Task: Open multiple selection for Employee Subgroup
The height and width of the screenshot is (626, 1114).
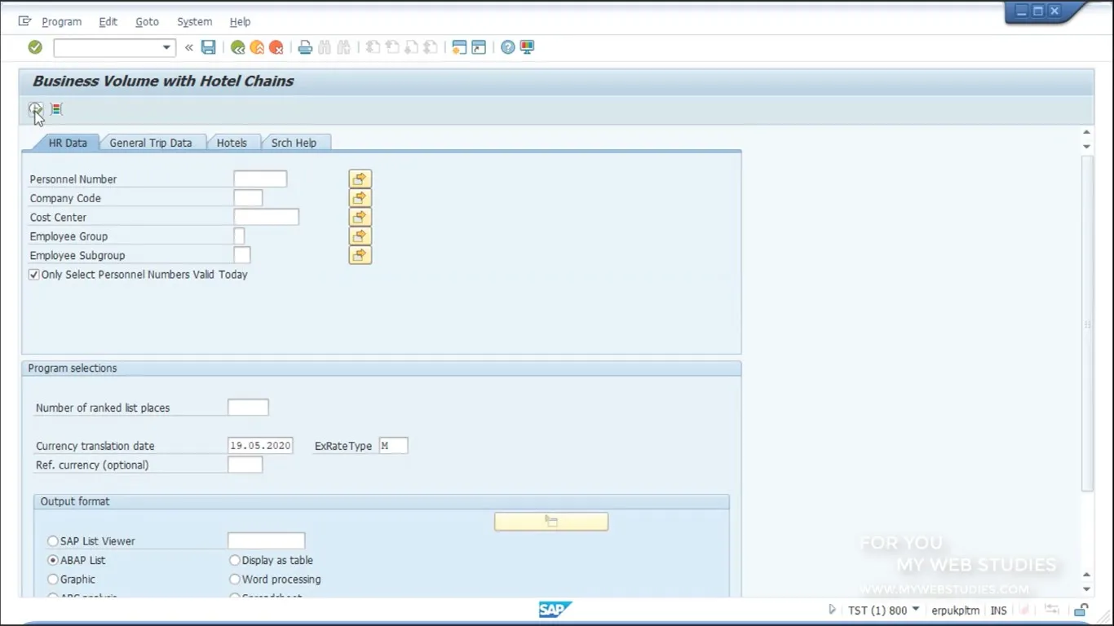Action: (x=360, y=255)
